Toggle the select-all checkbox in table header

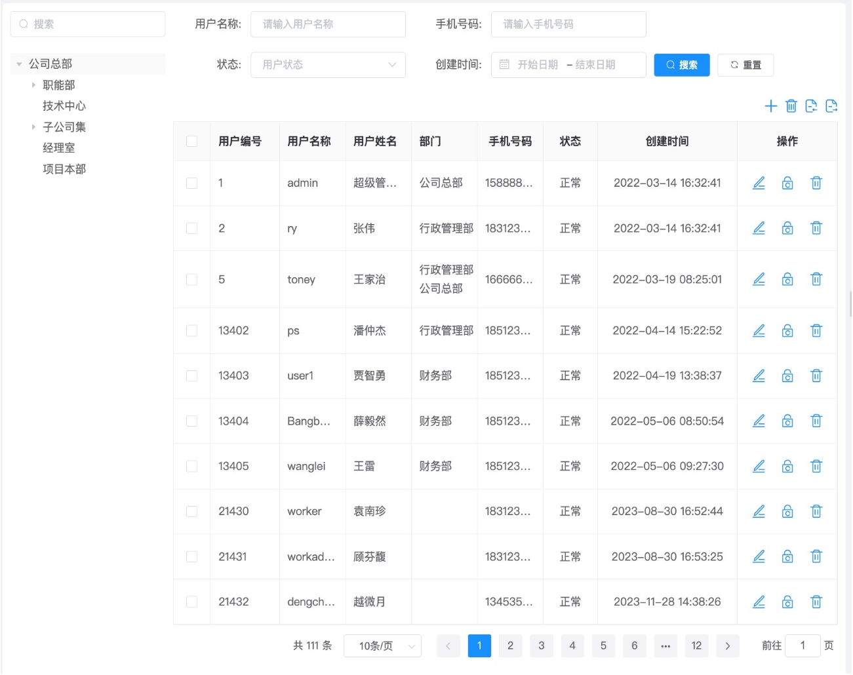click(191, 141)
